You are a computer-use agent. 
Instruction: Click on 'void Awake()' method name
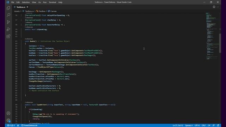(31, 41)
